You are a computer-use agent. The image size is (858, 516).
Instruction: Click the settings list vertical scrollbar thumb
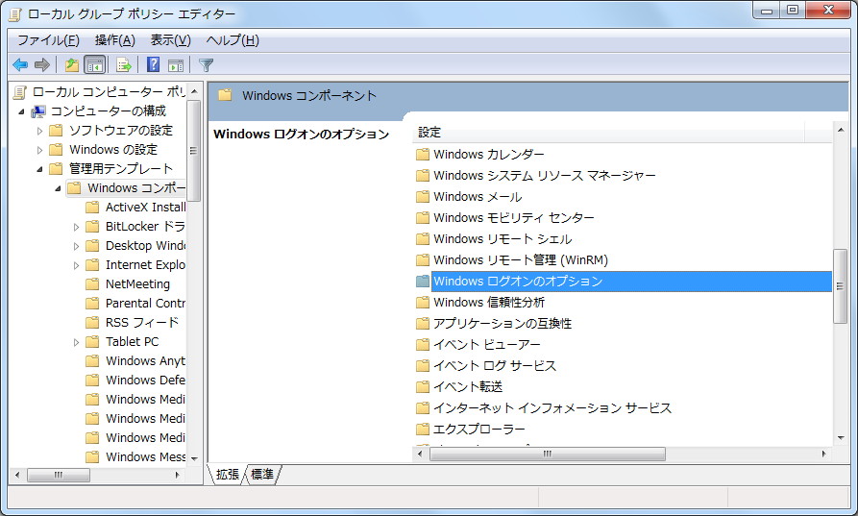[x=840, y=286]
